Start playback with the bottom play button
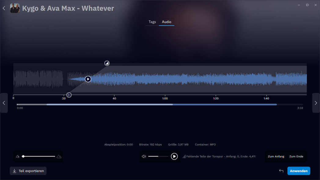320x180 pixels. click(174, 157)
